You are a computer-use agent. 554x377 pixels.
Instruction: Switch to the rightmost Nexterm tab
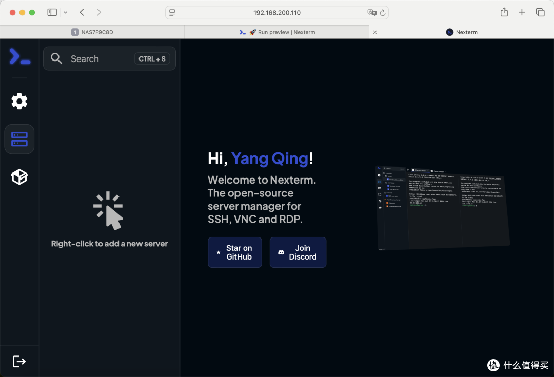point(462,32)
